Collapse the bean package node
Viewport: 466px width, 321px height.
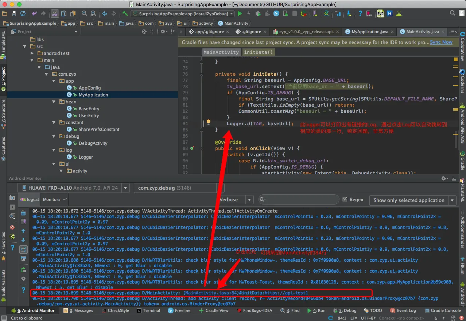click(x=53, y=102)
